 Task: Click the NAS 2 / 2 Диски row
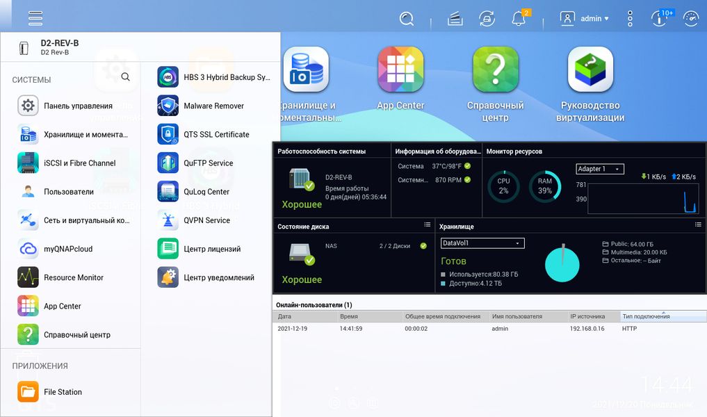tap(376, 246)
